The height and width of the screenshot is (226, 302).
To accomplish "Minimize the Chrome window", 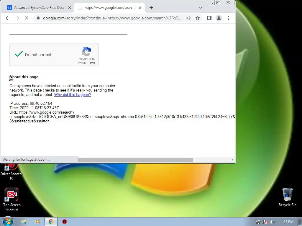I will point(211,3).
